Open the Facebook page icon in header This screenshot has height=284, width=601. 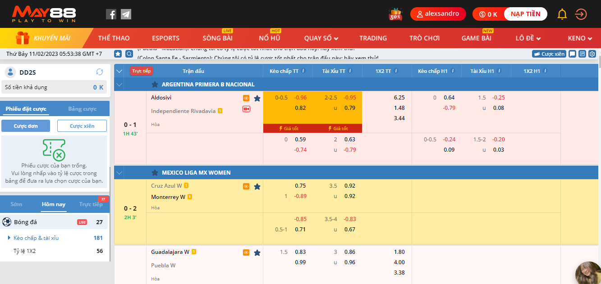click(x=111, y=14)
